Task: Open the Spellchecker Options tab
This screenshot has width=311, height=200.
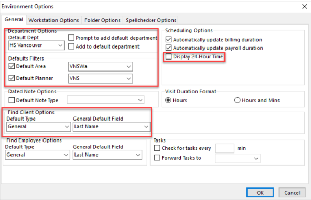Action: coord(151,20)
